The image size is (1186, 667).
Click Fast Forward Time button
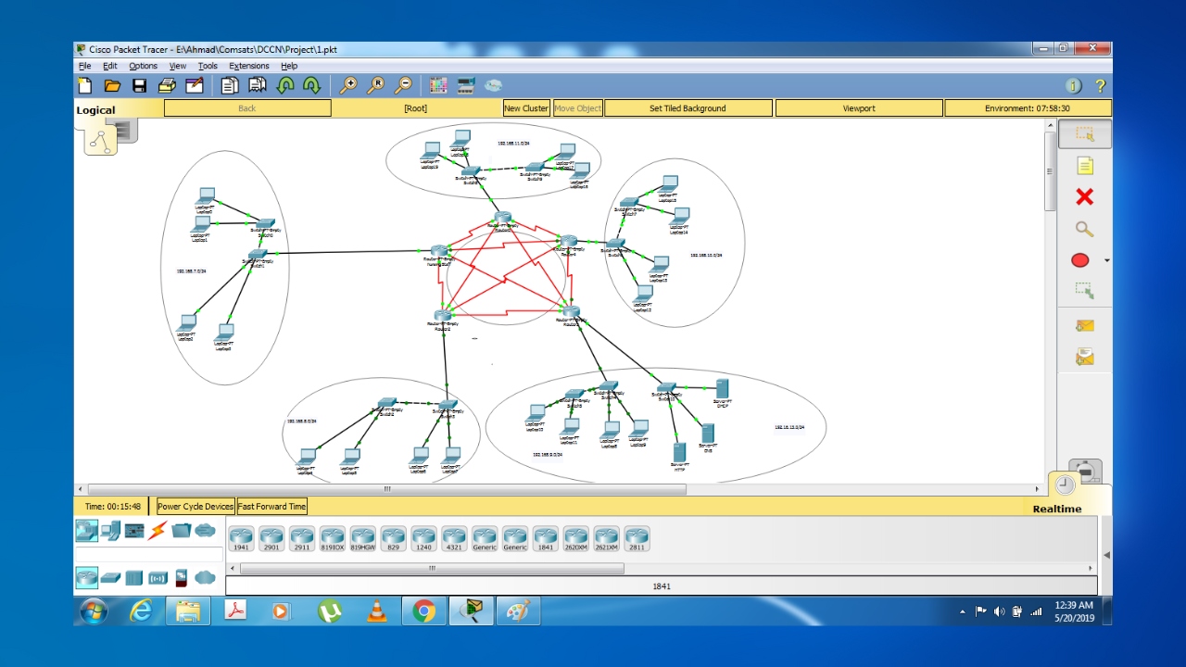click(x=271, y=507)
